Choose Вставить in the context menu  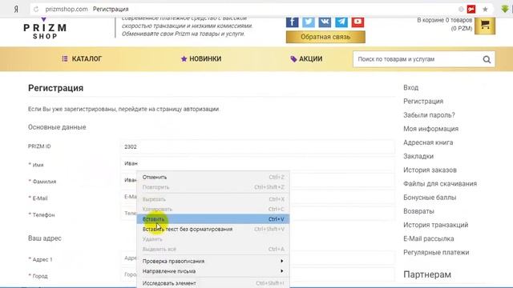213,219
